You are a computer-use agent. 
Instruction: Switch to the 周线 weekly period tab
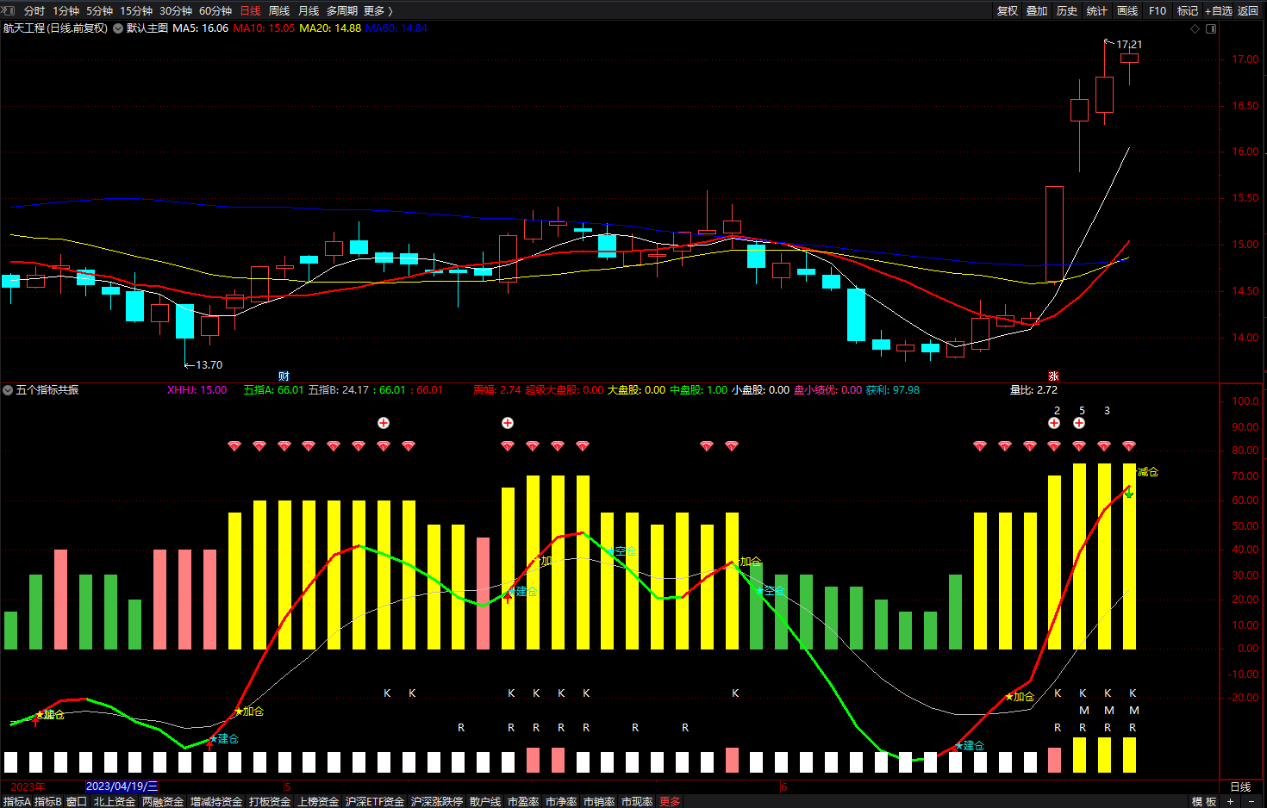279,10
